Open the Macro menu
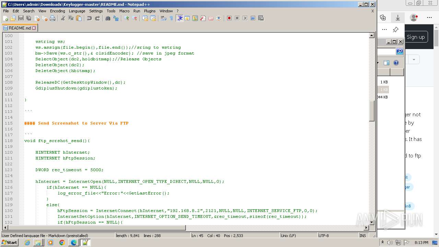Screen dimensions: 439x247 pyautogui.click(x=124, y=11)
